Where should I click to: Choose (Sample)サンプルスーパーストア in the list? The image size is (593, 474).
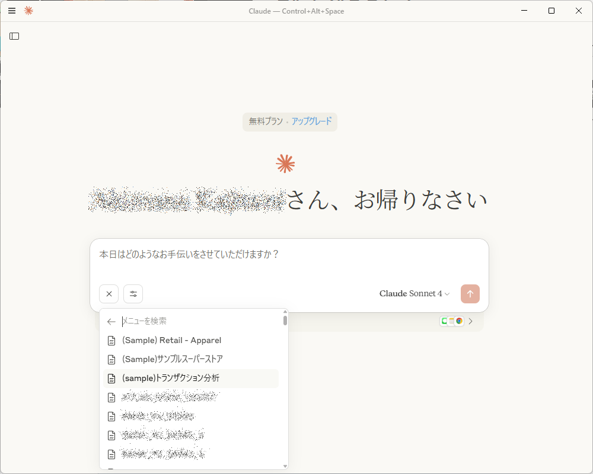click(191, 359)
